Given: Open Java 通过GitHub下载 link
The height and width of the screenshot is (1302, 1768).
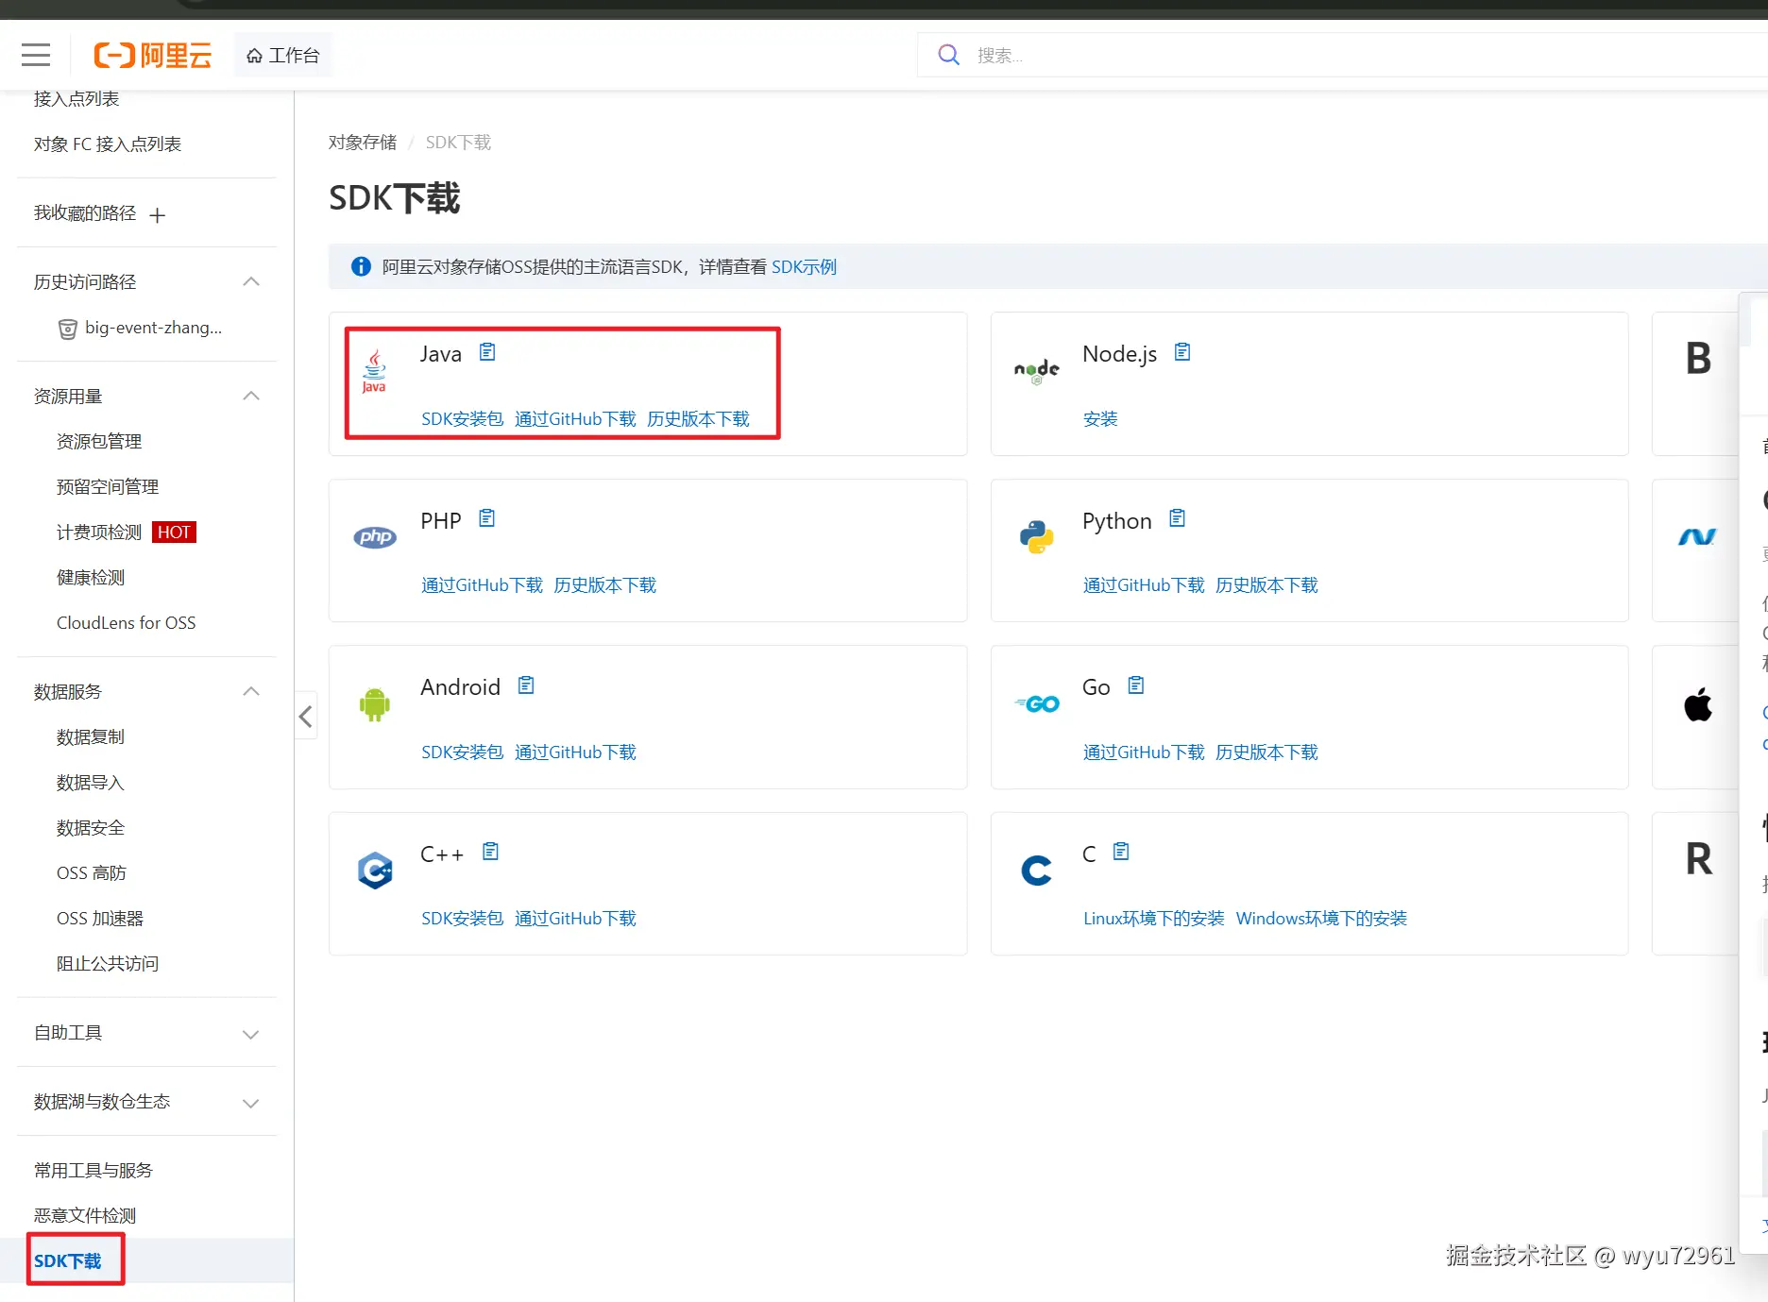Looking at the screenshot, I should pyautogui.click(x=576, y=419).
